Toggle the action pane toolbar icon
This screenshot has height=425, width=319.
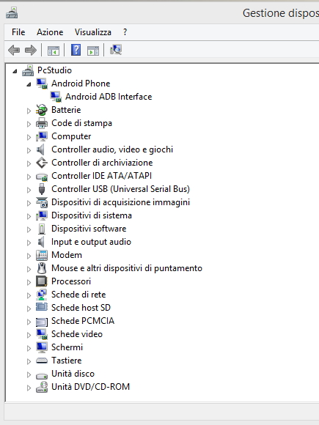tap(93, 51)
